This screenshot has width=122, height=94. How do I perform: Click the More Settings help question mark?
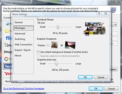coord(99,13)
